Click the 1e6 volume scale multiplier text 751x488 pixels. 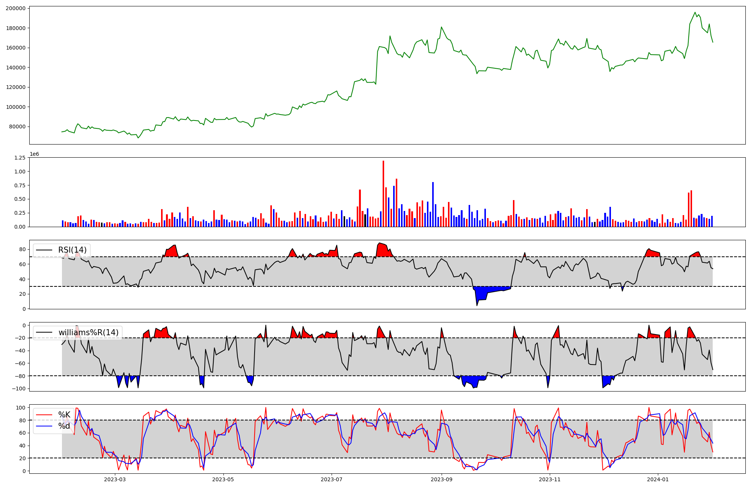tap(34, 154)
